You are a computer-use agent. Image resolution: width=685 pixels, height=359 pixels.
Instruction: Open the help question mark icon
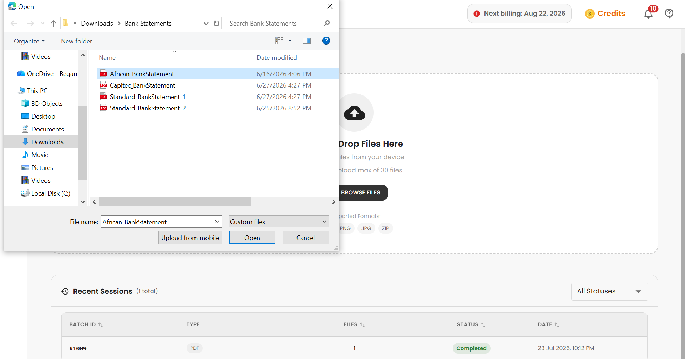pos(669,14)
